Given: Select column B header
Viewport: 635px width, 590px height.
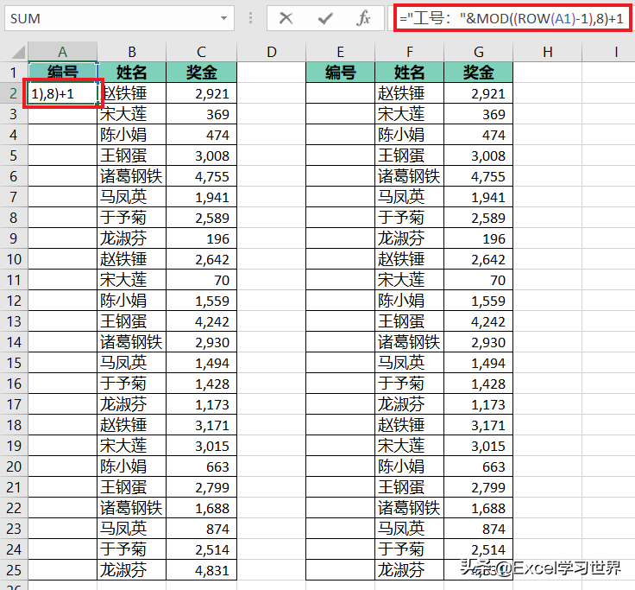Looking at the screenshot, I should click(x=132, y=52).
